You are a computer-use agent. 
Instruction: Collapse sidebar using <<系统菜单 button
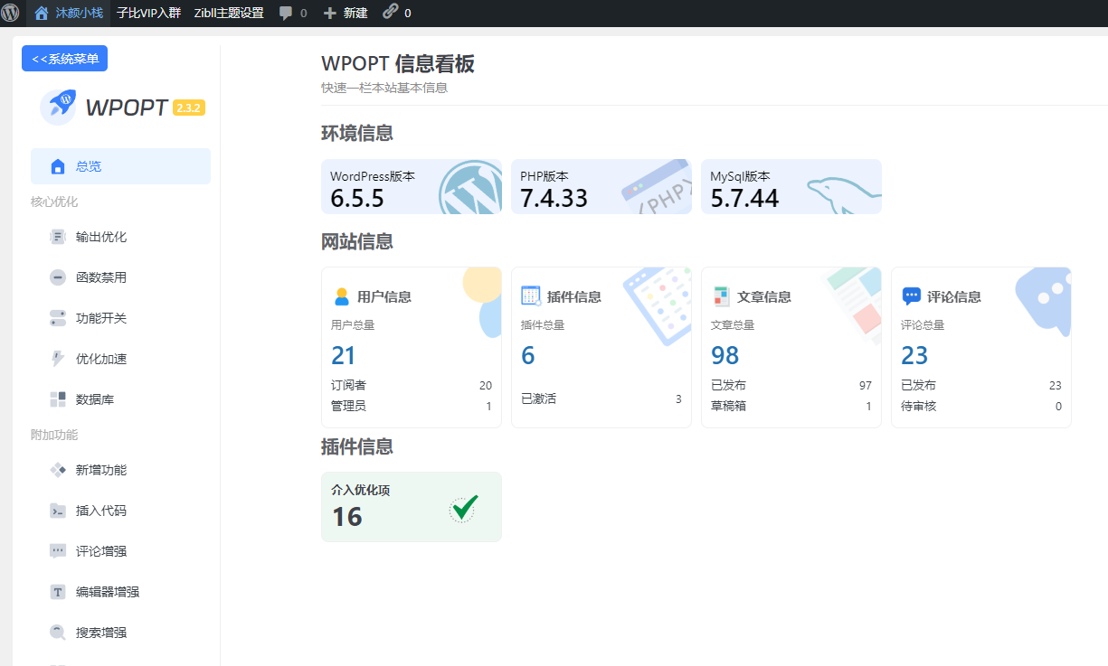(x=64, y=58)
